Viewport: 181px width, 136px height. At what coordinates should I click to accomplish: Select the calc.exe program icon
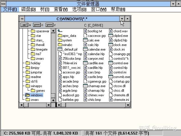[85, 40]
